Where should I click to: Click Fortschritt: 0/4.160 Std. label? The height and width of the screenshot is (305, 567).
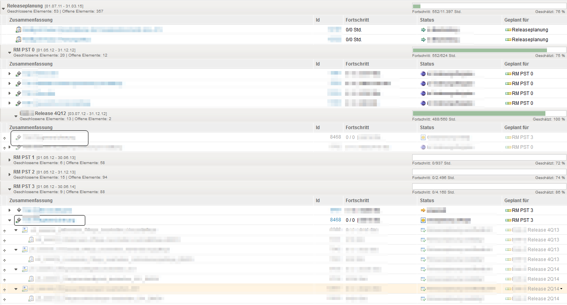[x=433, y=192]
